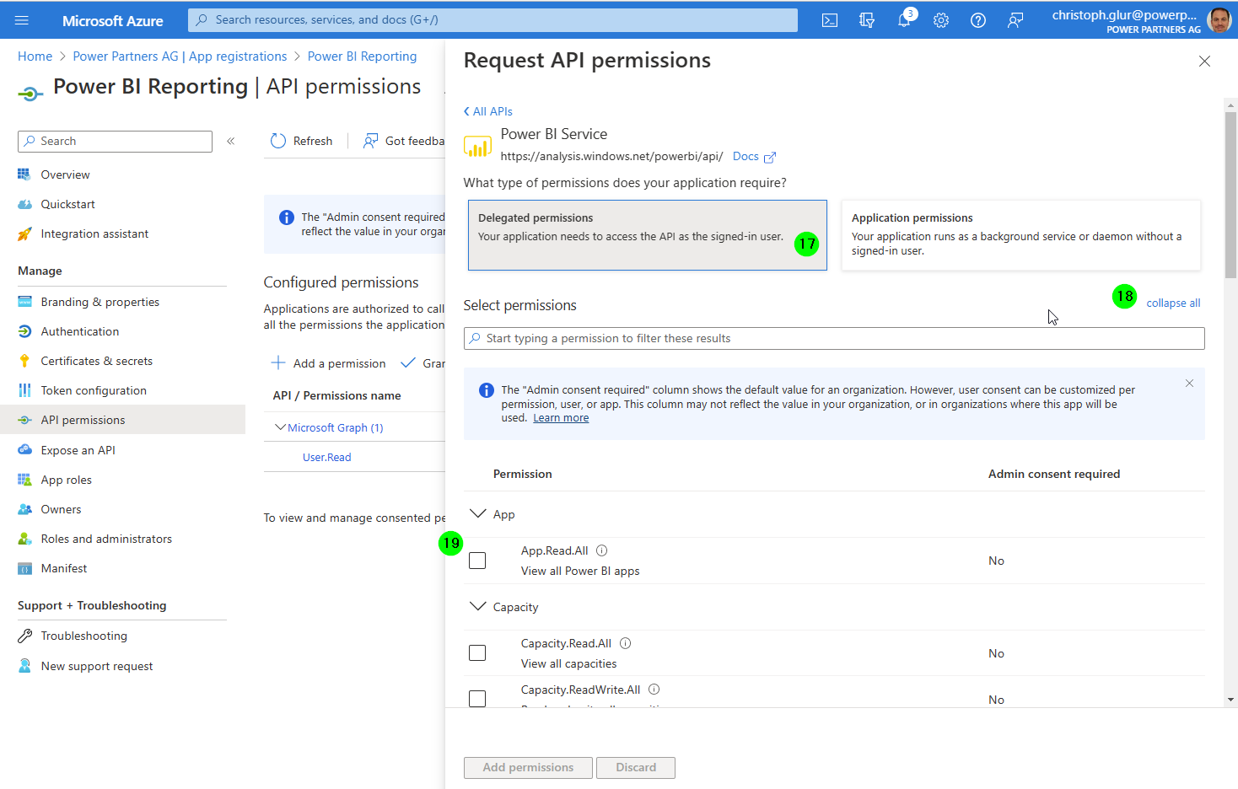
Task: Go to Home breadcrumb
Action: [x=35, y=56]
